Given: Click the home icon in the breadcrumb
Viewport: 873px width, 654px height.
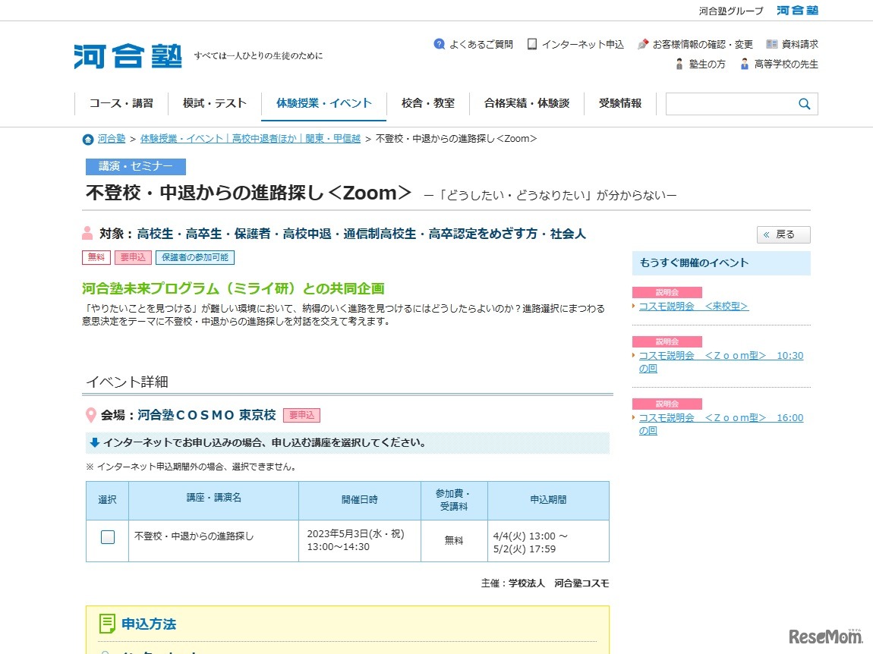Looking at the screenshot, I should click(88, 139).
